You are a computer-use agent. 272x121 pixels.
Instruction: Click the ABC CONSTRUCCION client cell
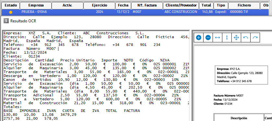click(181, 12)
